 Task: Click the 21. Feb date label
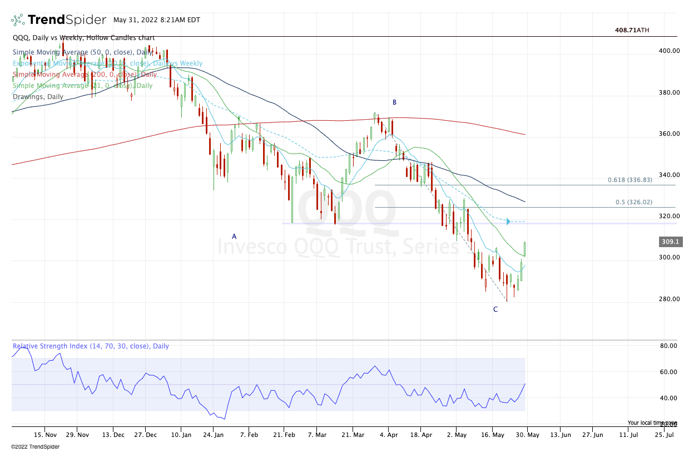[x=285, y=434]
